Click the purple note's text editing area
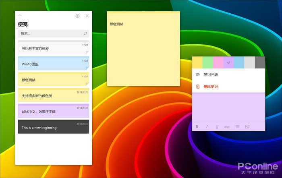This screenshot has width=282, height=178. [x=228, y=108]
